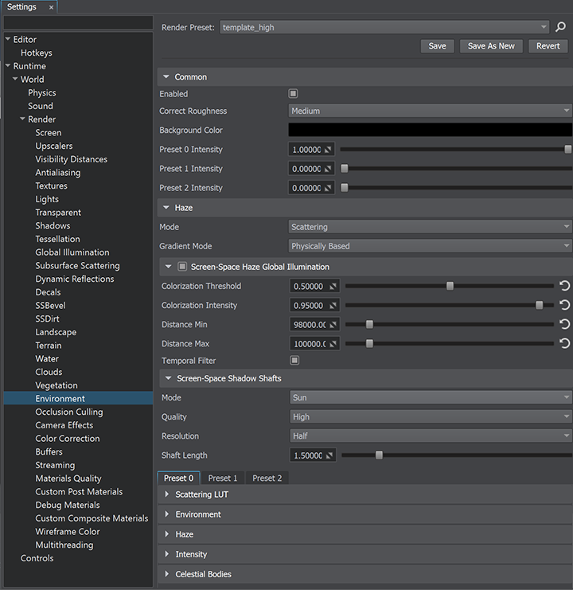Open the Correct Roughness dropdown

click(430, 111)
